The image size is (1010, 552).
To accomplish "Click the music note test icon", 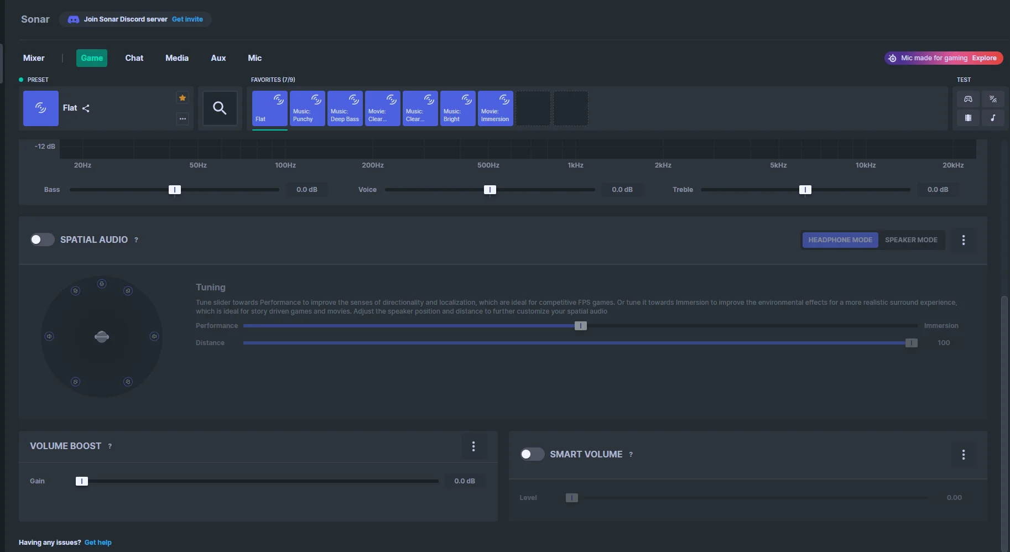I will tap(993, 118).
